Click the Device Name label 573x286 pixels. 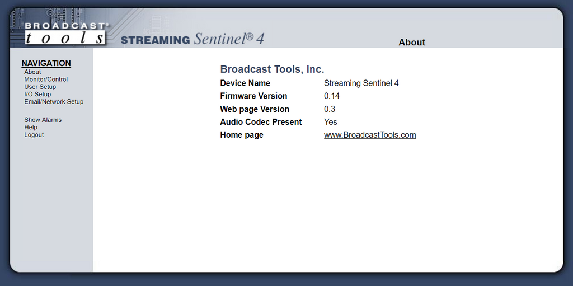245,83
